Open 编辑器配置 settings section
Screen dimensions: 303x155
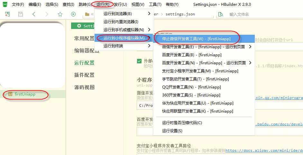pos(87,50)
